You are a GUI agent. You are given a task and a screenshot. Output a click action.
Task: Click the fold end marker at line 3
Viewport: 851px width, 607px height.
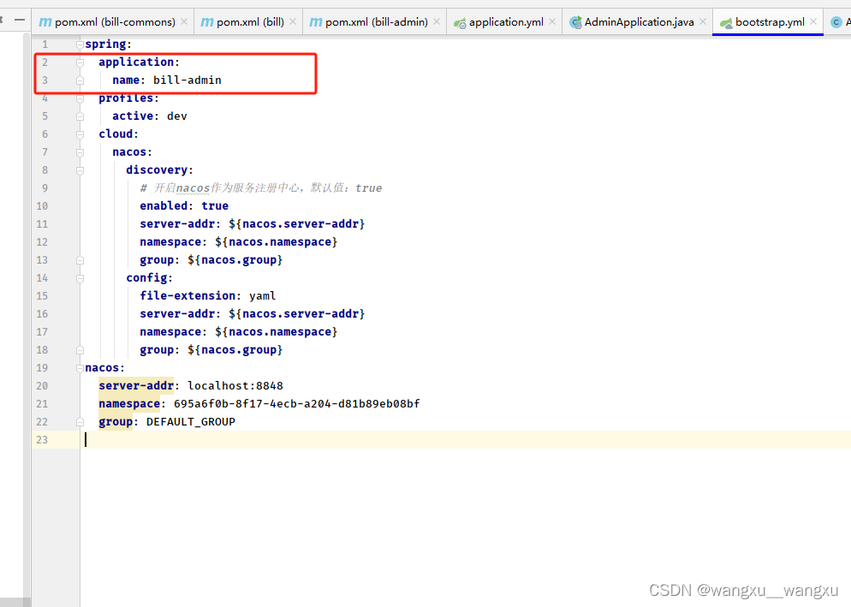[x=80, y=80]
